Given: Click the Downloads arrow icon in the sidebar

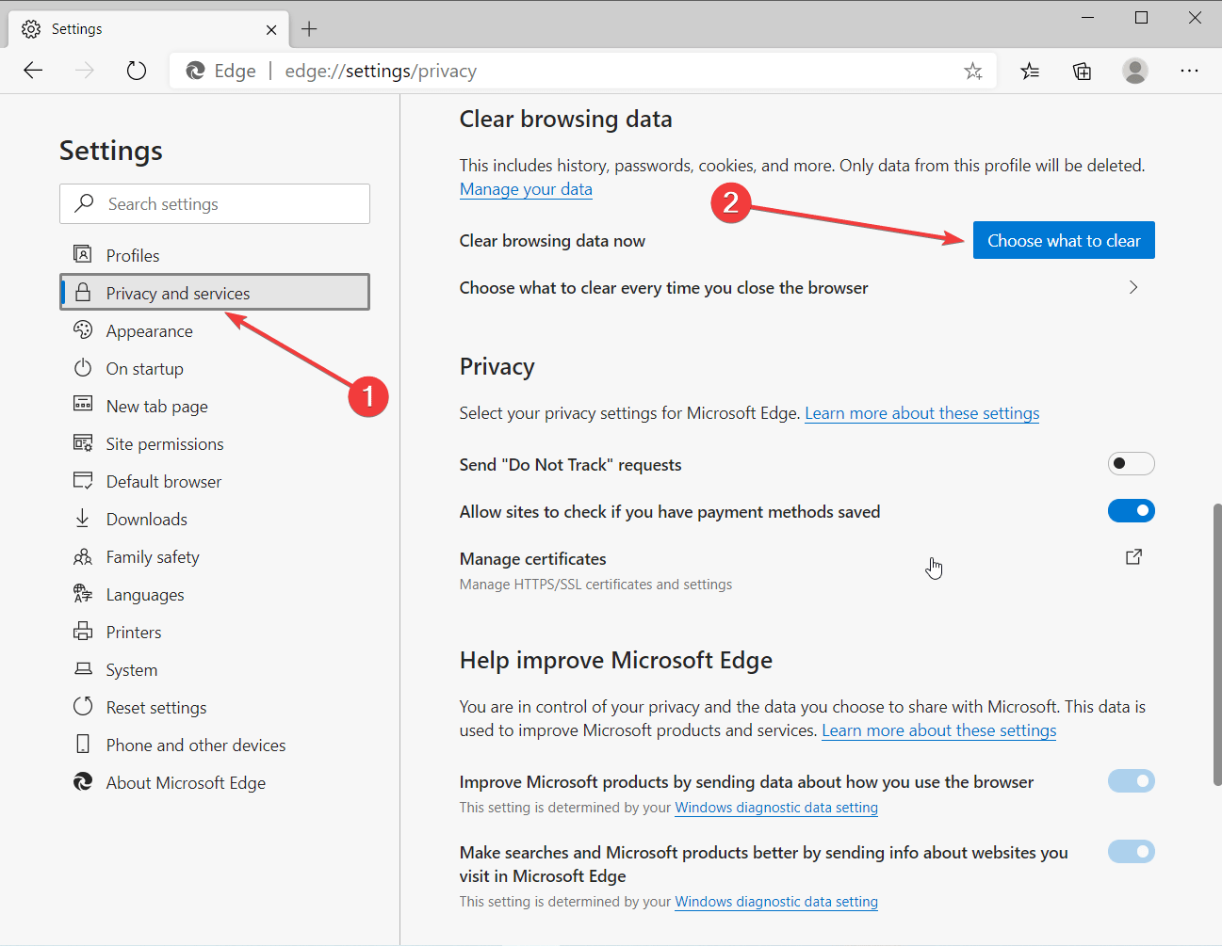Looking at the screenshot, I should pyautogui.click(x=83, y=519).
